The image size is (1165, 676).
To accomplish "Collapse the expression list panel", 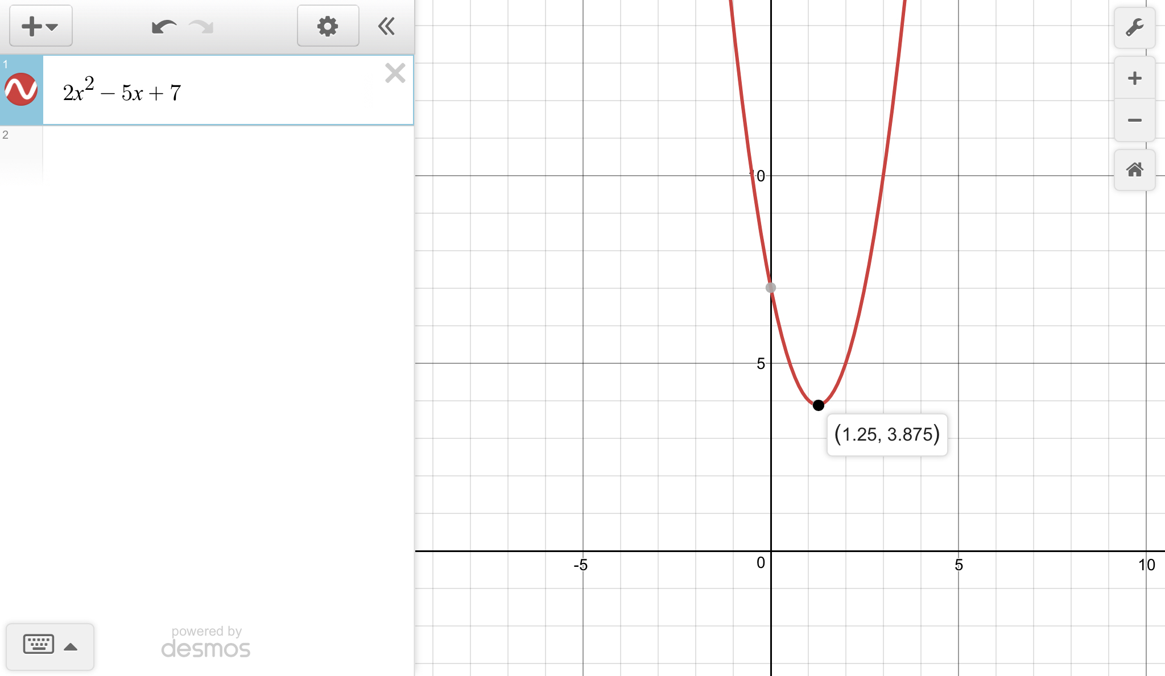I will [386, 26].
